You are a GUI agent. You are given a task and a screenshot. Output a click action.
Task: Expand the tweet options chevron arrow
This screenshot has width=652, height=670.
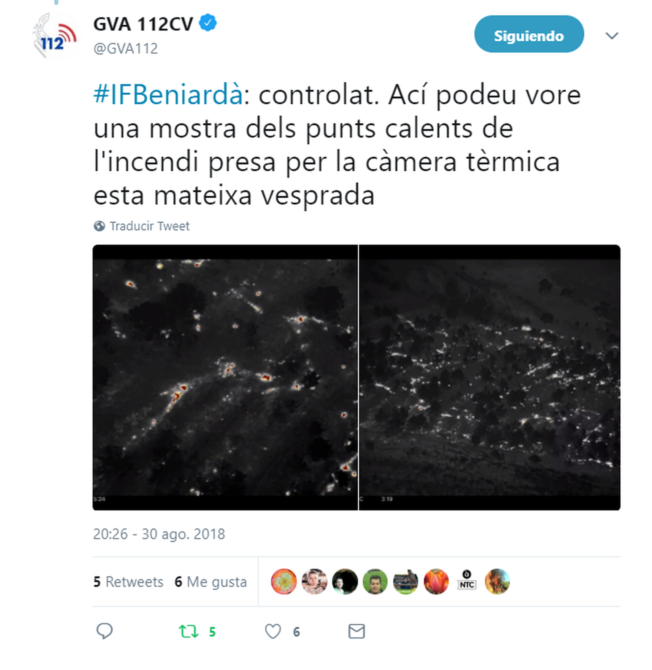(x=612, y=36)
